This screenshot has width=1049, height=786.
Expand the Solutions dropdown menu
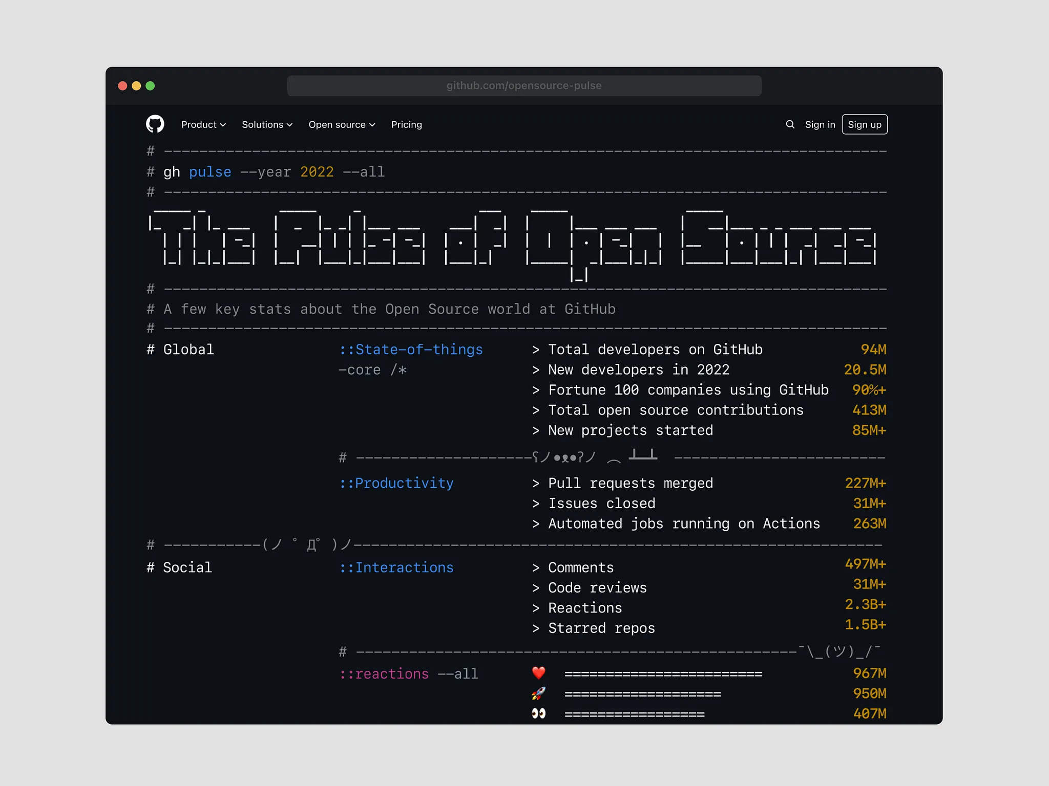tap(267, 124)
